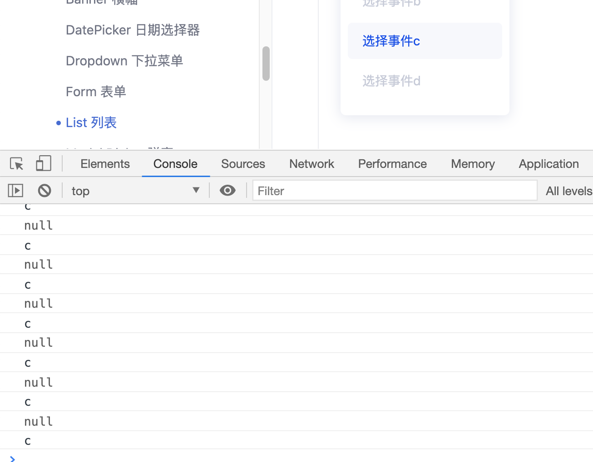Switch to the Network tab
This screenshot has width=593, height=462.
311,164
